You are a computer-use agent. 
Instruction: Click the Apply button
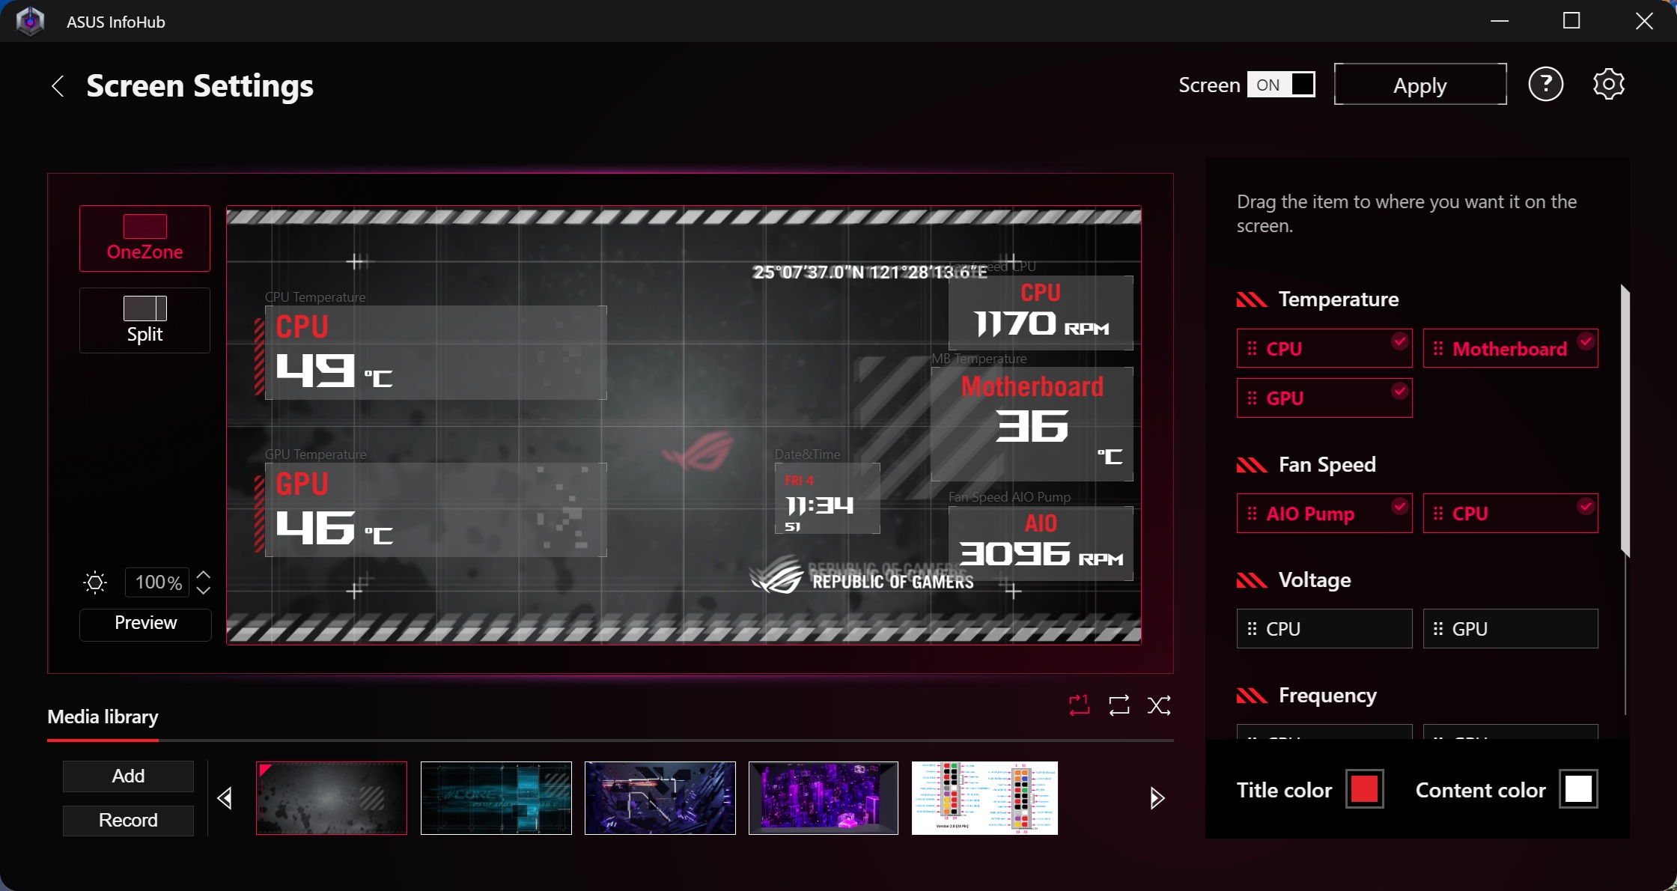(1420, 85)
